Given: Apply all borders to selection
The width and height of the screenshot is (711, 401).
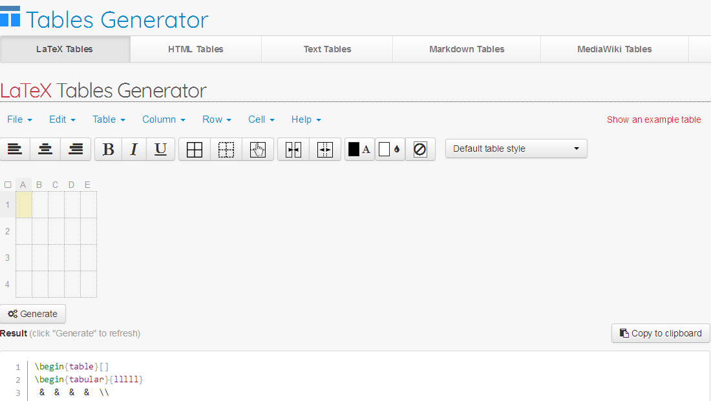Looking at the screenshot, I should (195, 149).
